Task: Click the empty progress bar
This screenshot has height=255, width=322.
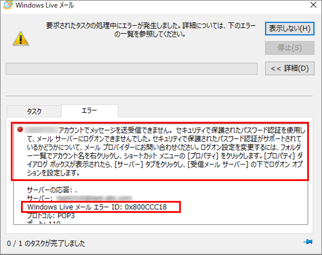Action: pyautogui.click(x=131, y=69)
